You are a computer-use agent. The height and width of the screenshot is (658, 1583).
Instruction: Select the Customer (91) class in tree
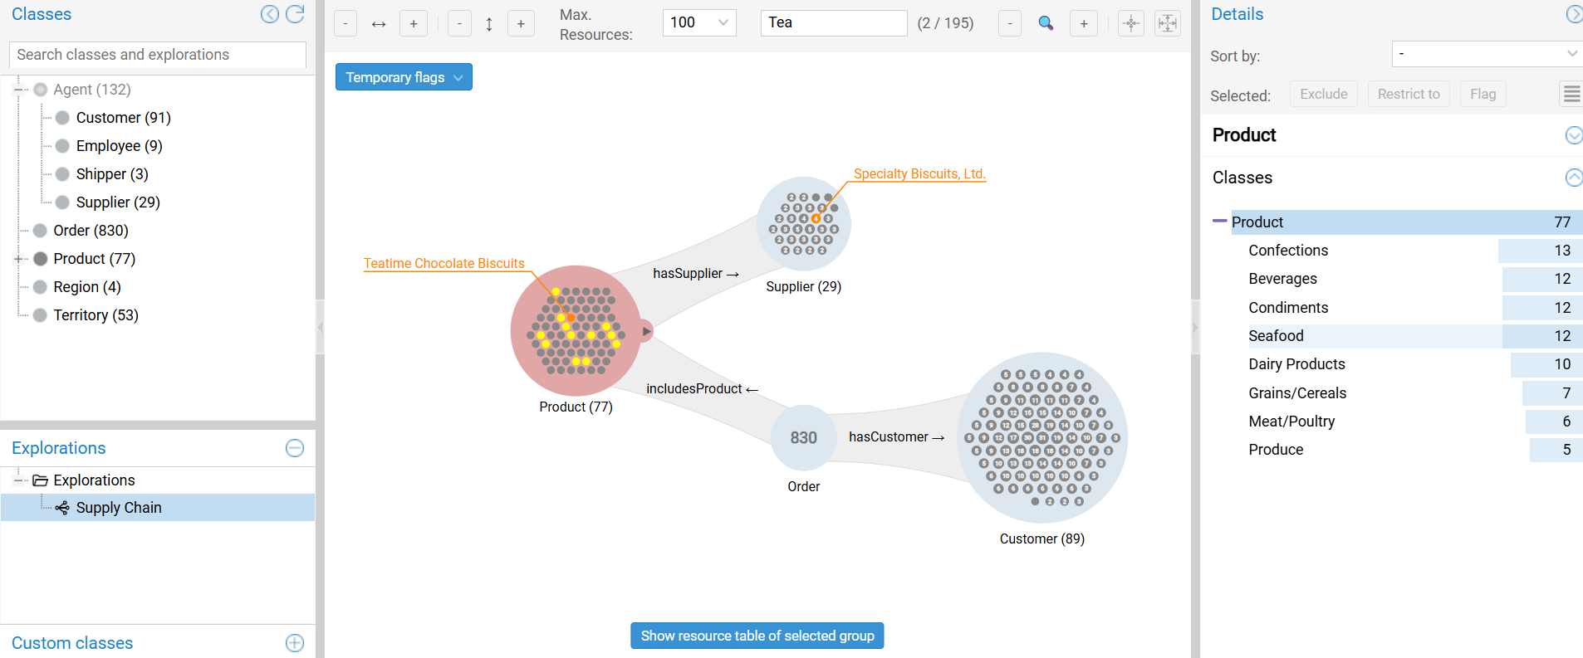pyautogui.click(x=123, y=118)
